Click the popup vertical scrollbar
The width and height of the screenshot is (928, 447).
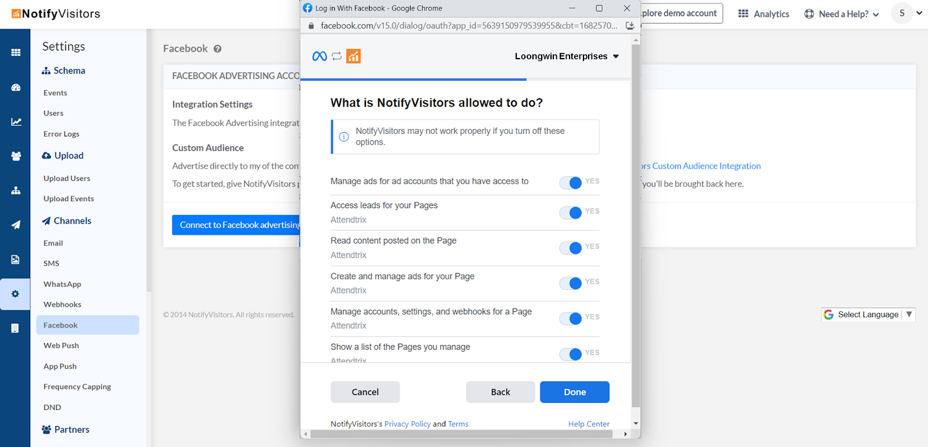coord(636,226)
